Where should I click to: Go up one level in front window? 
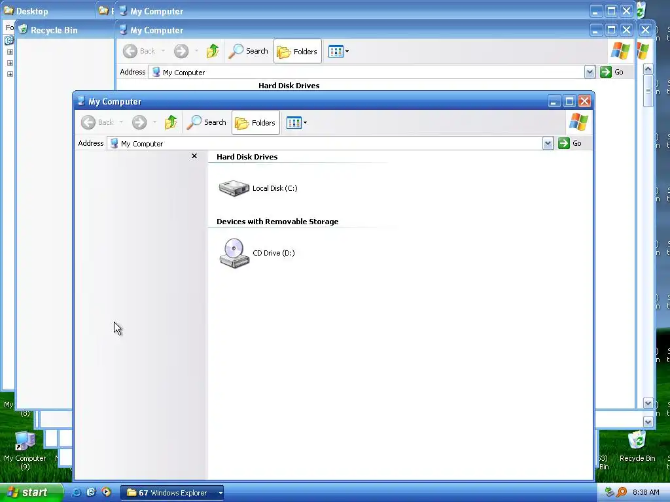point(171,122)
